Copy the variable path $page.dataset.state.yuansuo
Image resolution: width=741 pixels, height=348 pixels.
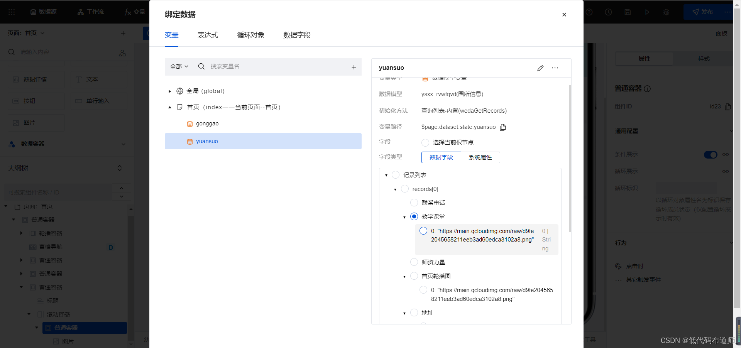pyautogui.click(x=503, y=127)
